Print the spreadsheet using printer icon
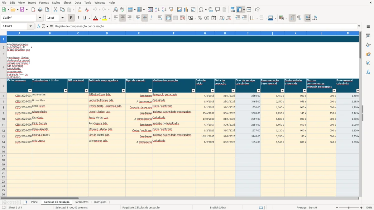 point(40,10)
